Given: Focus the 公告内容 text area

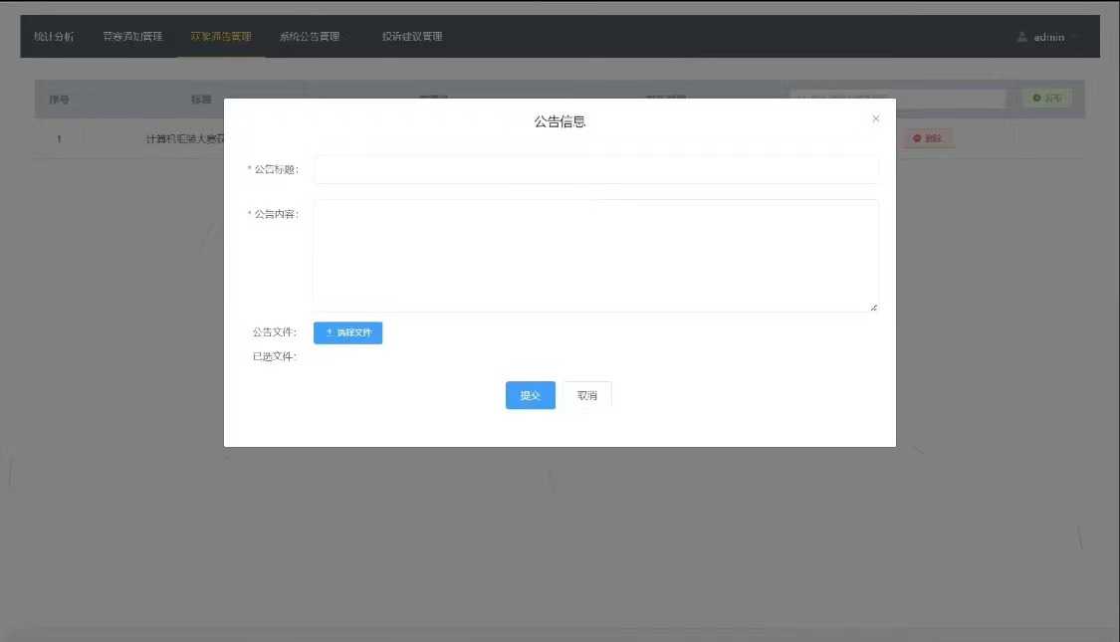Looking at the screenshot, I should coord(596,256).
